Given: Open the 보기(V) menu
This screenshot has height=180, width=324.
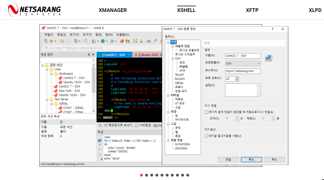Looking at the screenshot, I should point(74,35).
